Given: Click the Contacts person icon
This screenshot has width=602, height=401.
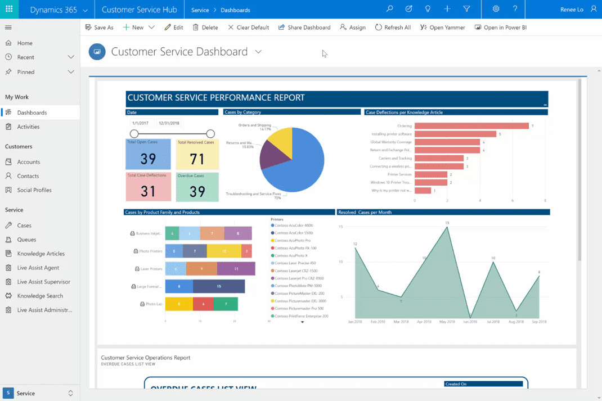Looking at the screenshot, I should 8,176.
